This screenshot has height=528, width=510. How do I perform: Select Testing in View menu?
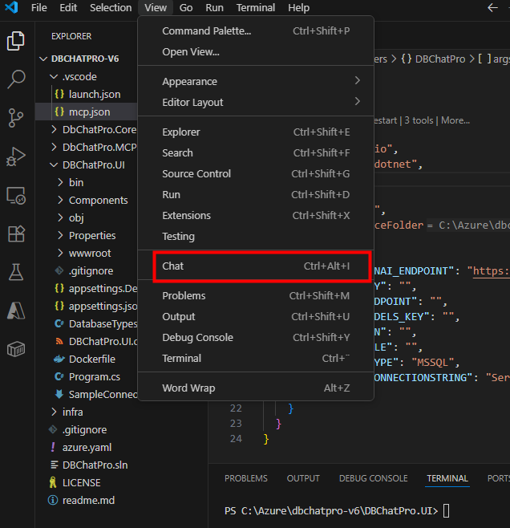256,237
